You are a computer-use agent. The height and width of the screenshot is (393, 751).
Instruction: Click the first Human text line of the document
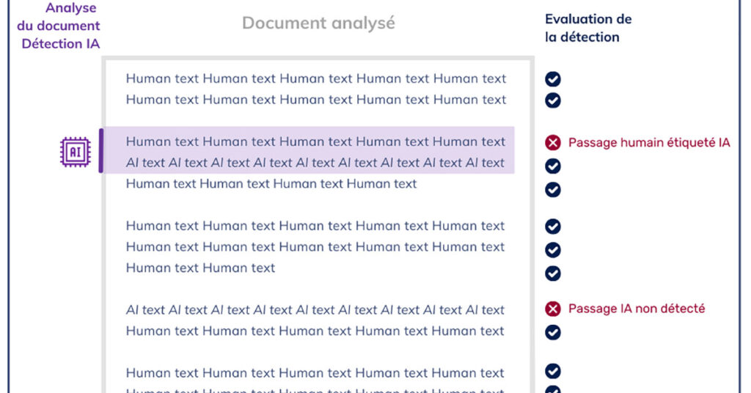(315, 78)
